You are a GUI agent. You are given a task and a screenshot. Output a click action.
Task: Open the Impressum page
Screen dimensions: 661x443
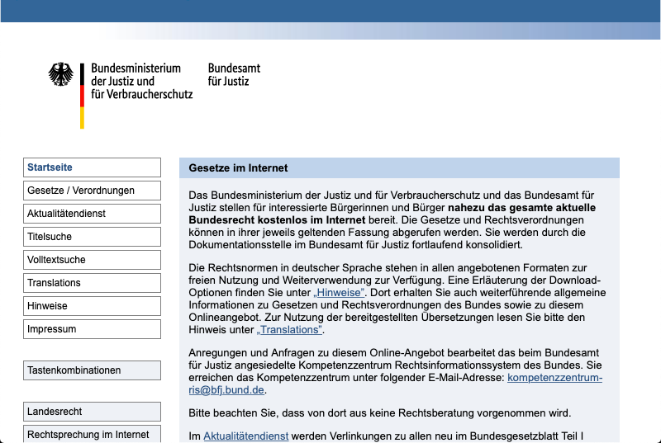pyautogui.click(x=92, y=329)
